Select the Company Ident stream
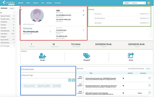Screen dimensions: 154x97 (7, 19)
